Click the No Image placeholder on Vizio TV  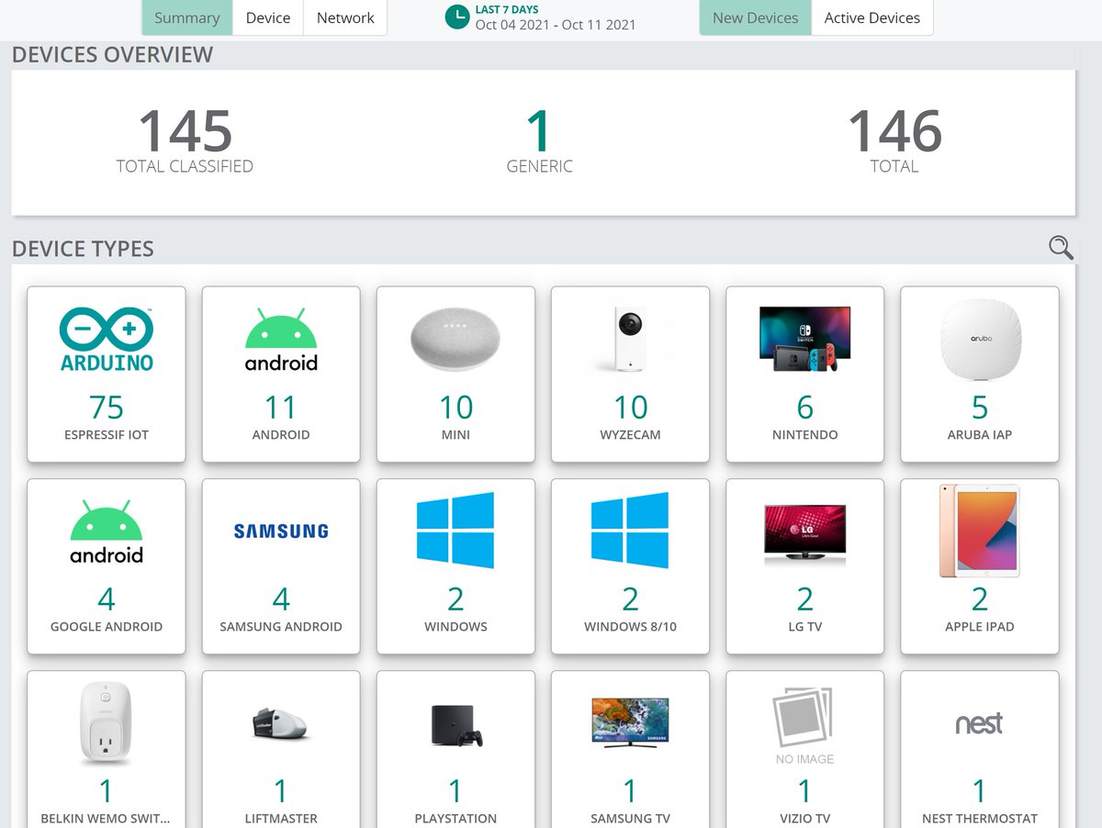point(804,725)
